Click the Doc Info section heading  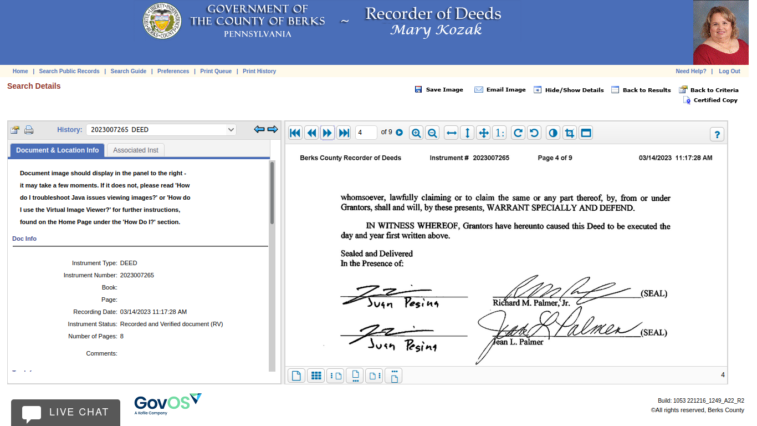[x=24, y=239]
